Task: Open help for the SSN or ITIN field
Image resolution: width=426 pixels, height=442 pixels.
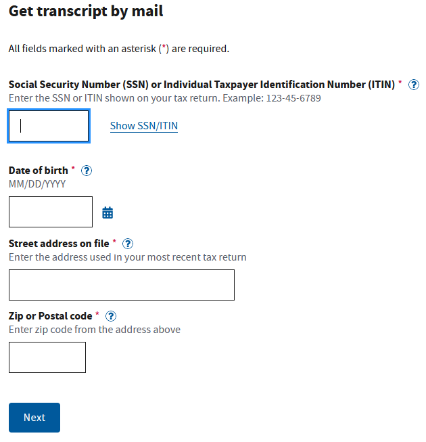Action: 414,85
